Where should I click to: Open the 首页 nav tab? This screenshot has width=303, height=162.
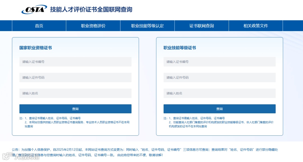pos(39,26)
